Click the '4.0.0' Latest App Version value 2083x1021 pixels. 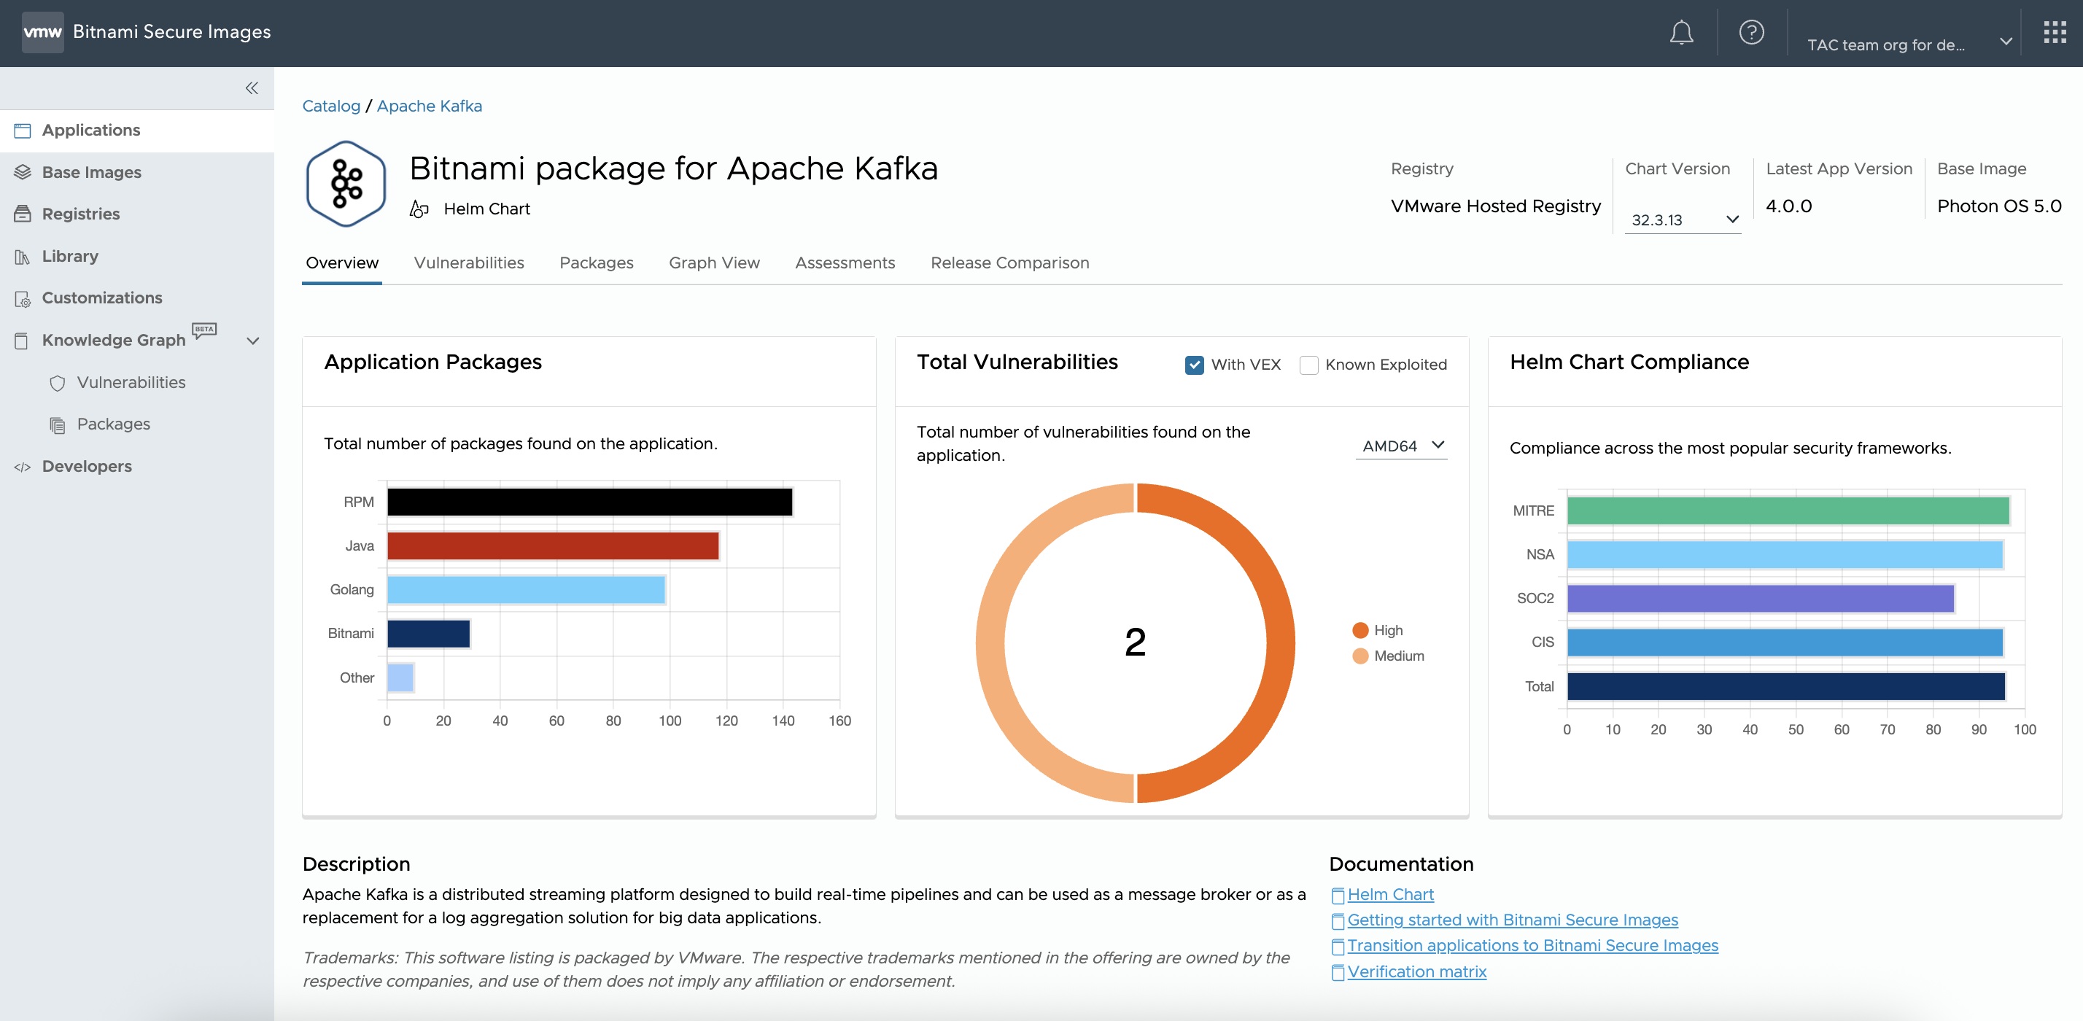click(1788, 206)
